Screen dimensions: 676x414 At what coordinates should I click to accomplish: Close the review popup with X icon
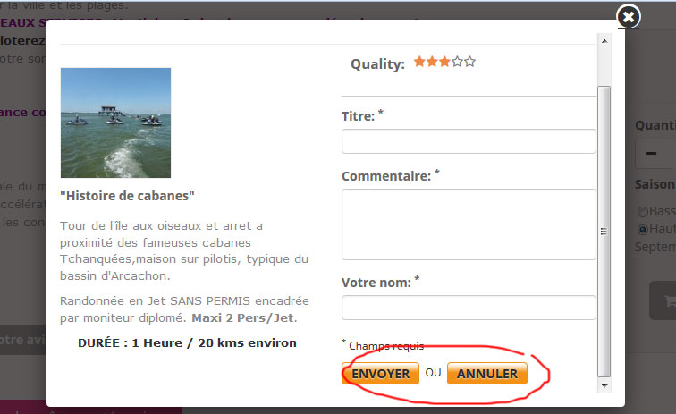[629, 17]
